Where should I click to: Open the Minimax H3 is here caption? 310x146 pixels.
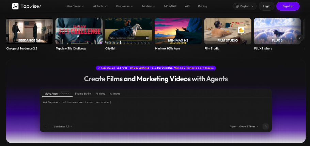pyautogui.click(x=168, y=48)
